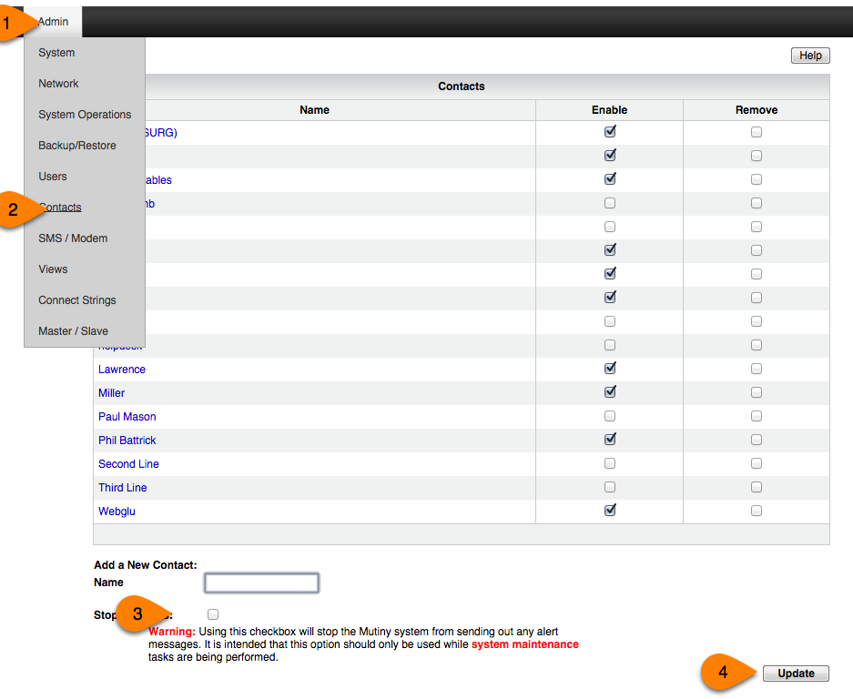The height and width of the screenshot is (699, 853).
Task: Tick Enable for Second Line
Action: (x=610, y=463)
